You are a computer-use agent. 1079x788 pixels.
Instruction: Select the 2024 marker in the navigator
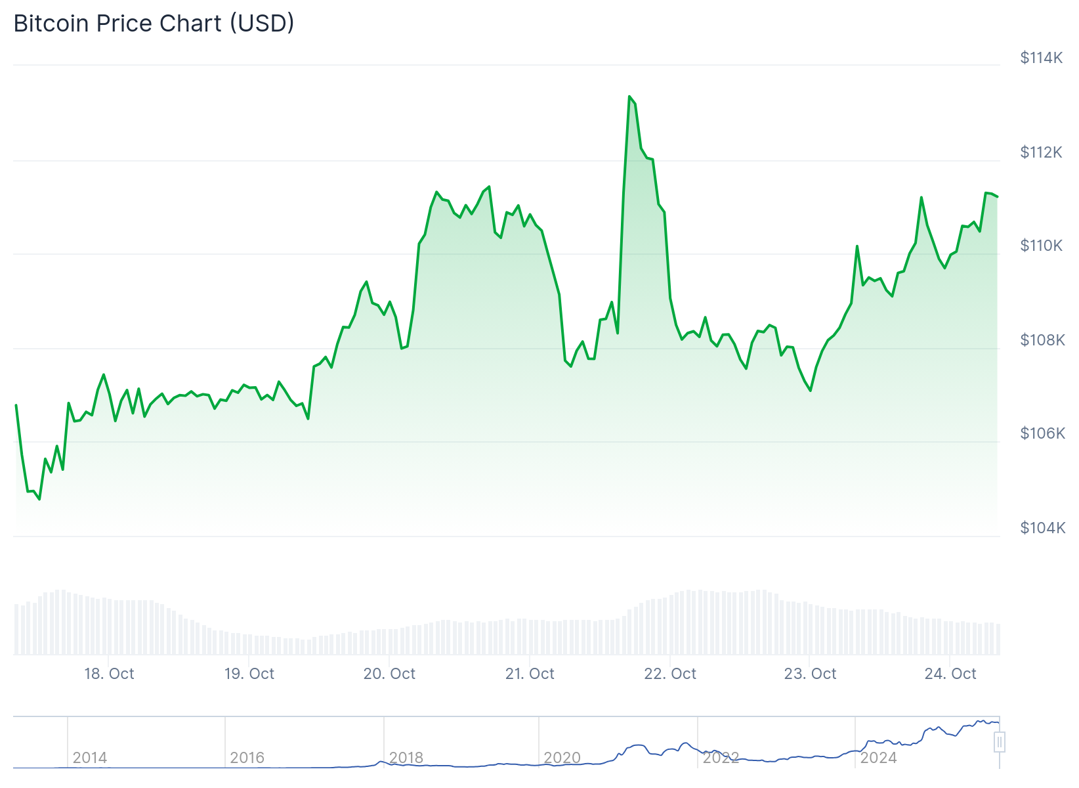point(878,758)
